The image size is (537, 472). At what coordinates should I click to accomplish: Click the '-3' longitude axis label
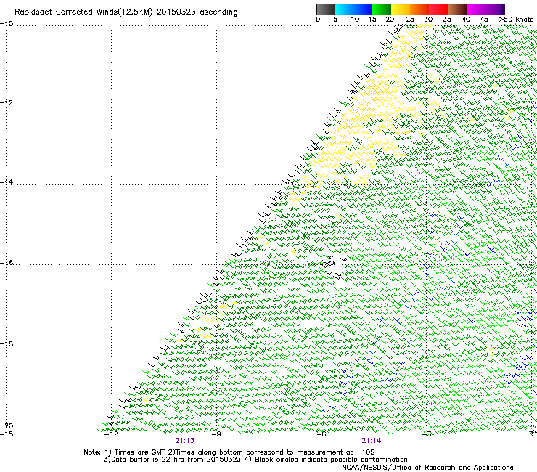click(x=427, y=434)
